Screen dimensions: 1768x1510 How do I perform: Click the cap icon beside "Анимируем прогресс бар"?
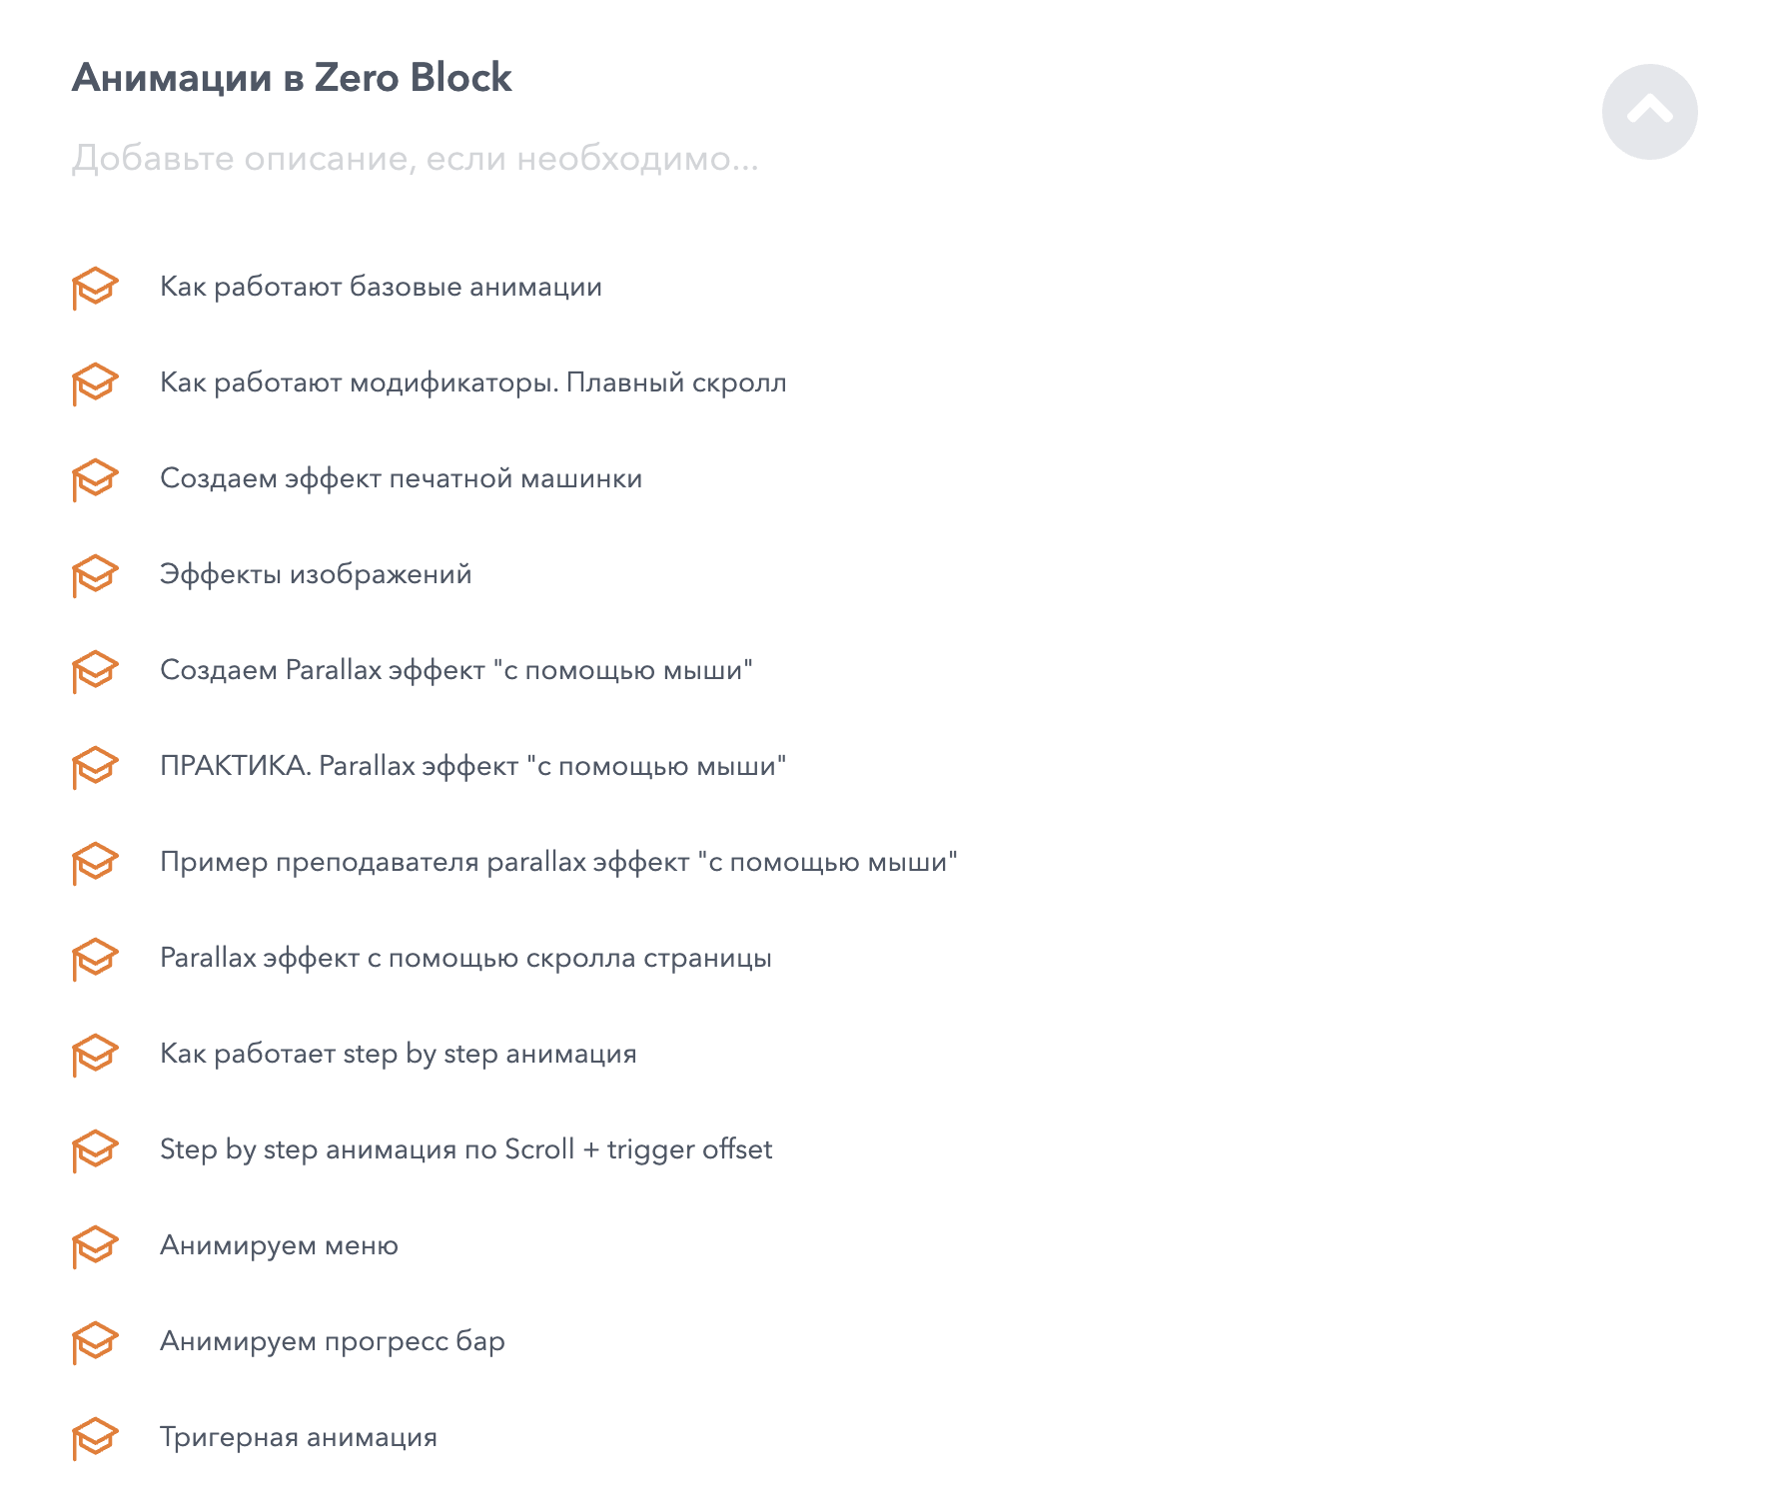tap(95, 1342)
